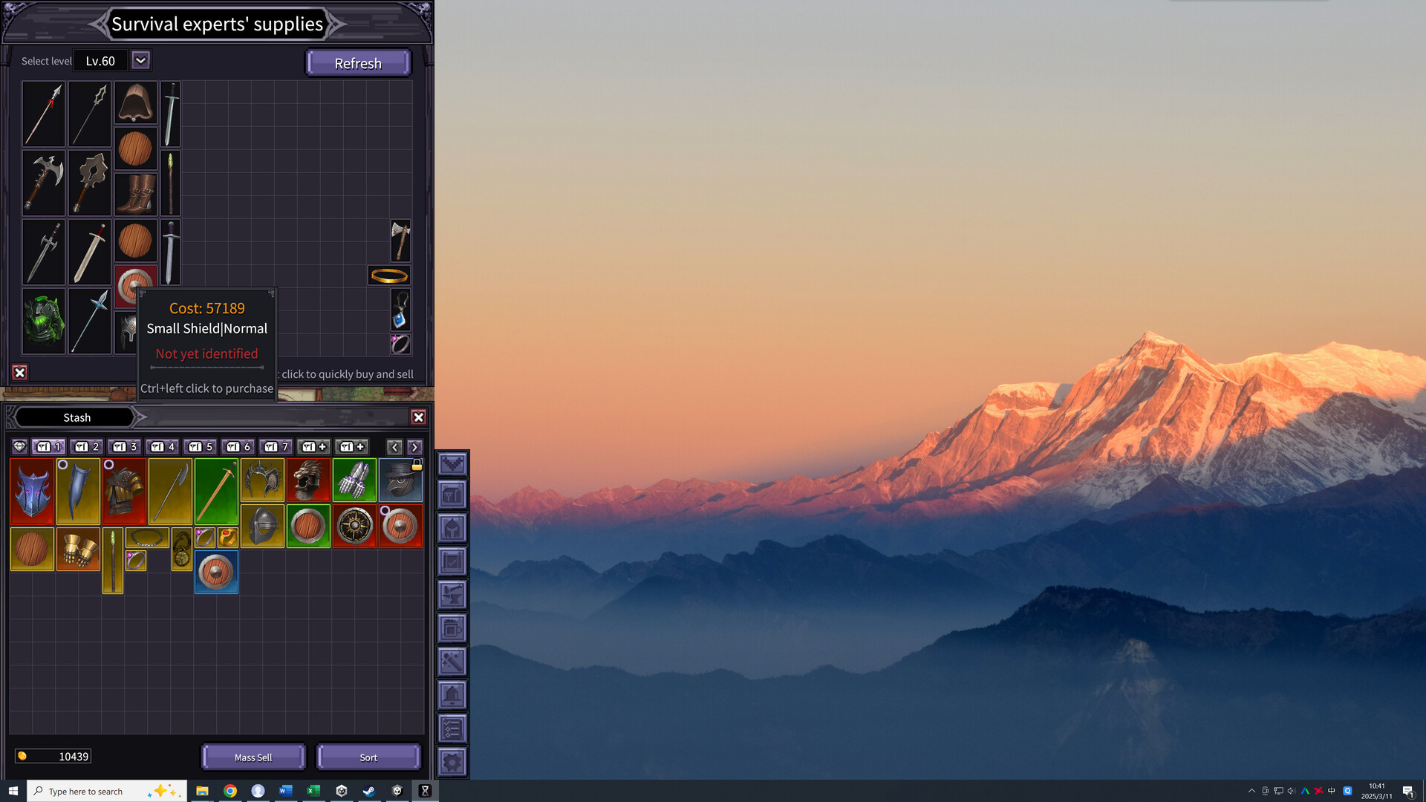
Task: Select the plague doctor mask item
Action: pos(400,480)
